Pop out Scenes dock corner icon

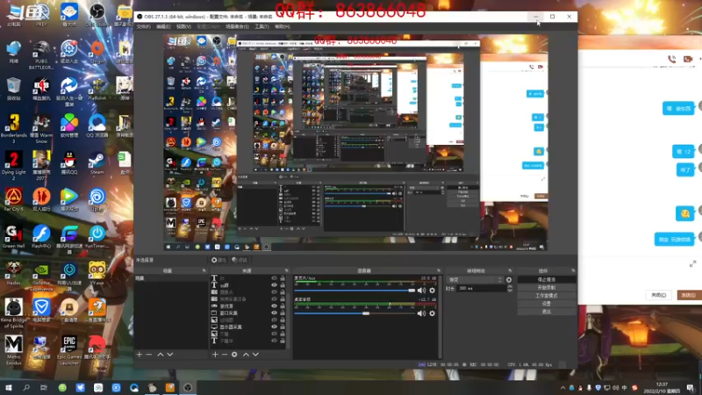pos(204,270)
